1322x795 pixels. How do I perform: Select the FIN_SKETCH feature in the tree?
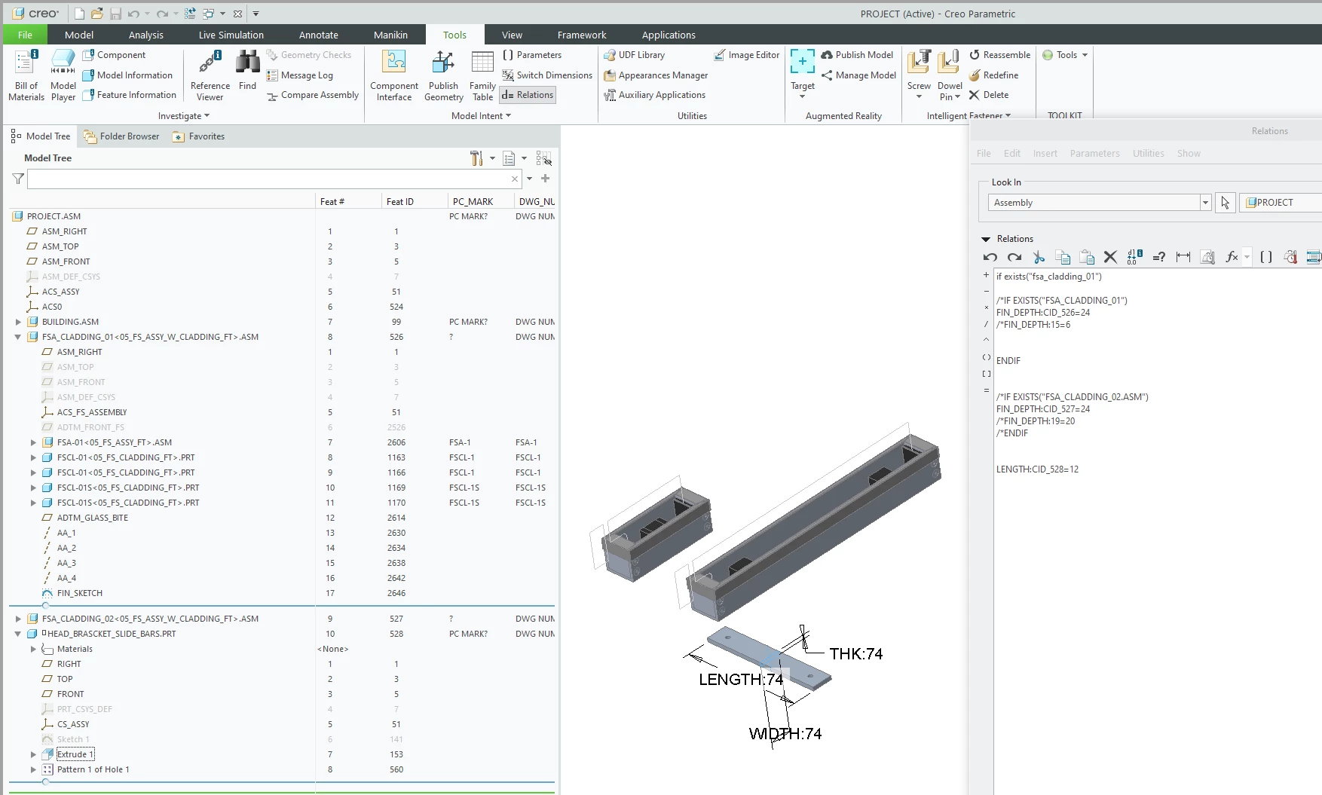tap(79, 593)
